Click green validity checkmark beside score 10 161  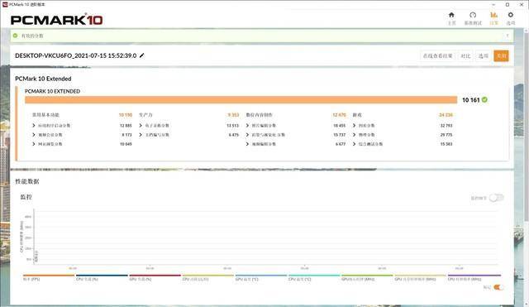point(484,99)
